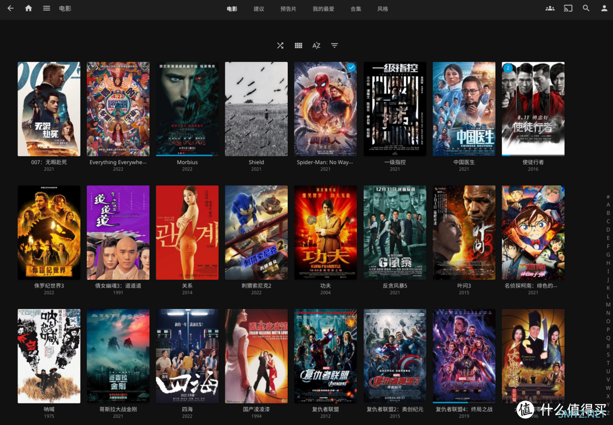Open the Morbius movie poster
The height and width of the screenshot is (425, 613).
pos(187,109)
